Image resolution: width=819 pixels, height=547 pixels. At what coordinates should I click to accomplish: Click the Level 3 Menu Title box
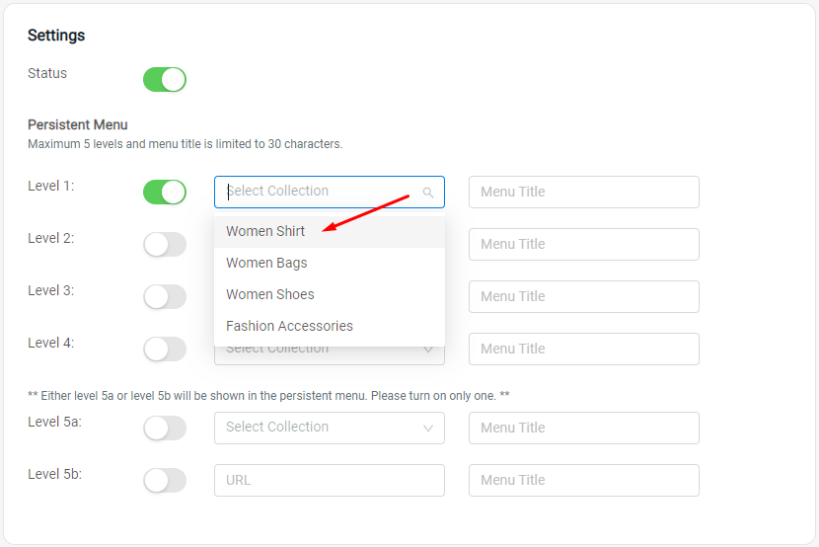583,296
